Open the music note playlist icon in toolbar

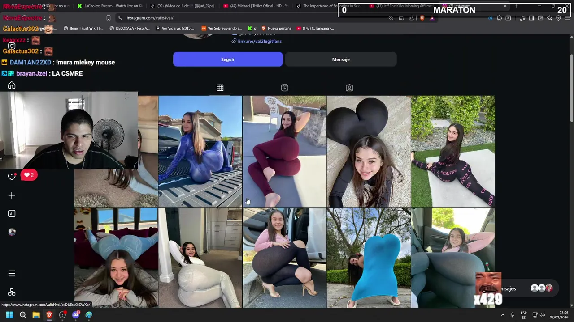[x=522, y=18]
